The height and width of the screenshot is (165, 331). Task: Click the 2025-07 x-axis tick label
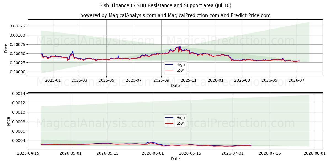(134, 80)
